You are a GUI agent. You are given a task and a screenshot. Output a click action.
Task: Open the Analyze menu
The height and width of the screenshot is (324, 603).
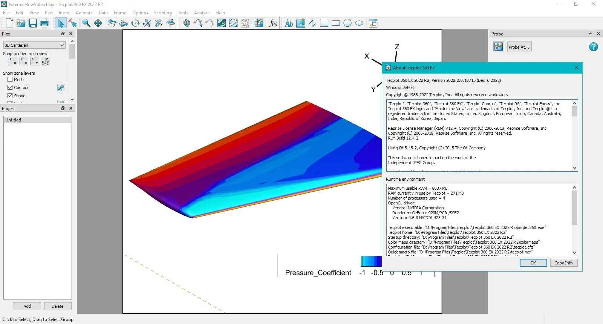pos(202,13)
